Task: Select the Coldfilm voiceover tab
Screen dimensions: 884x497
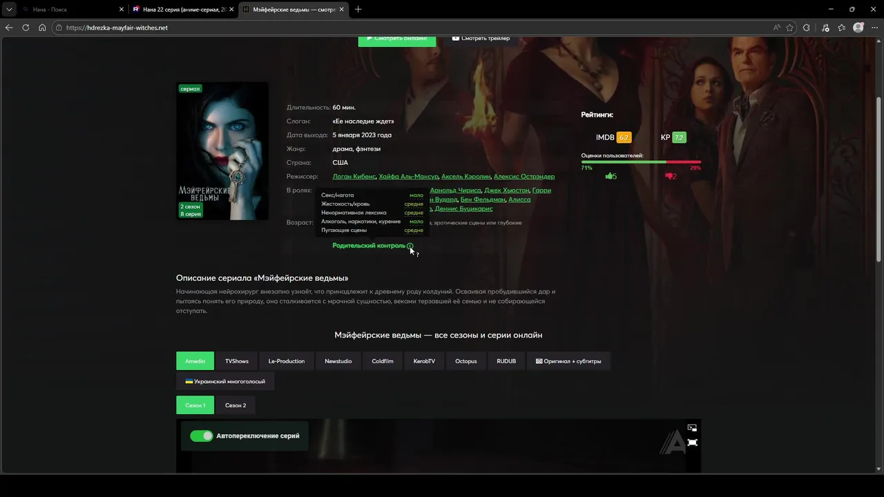Action: [383, 361]
